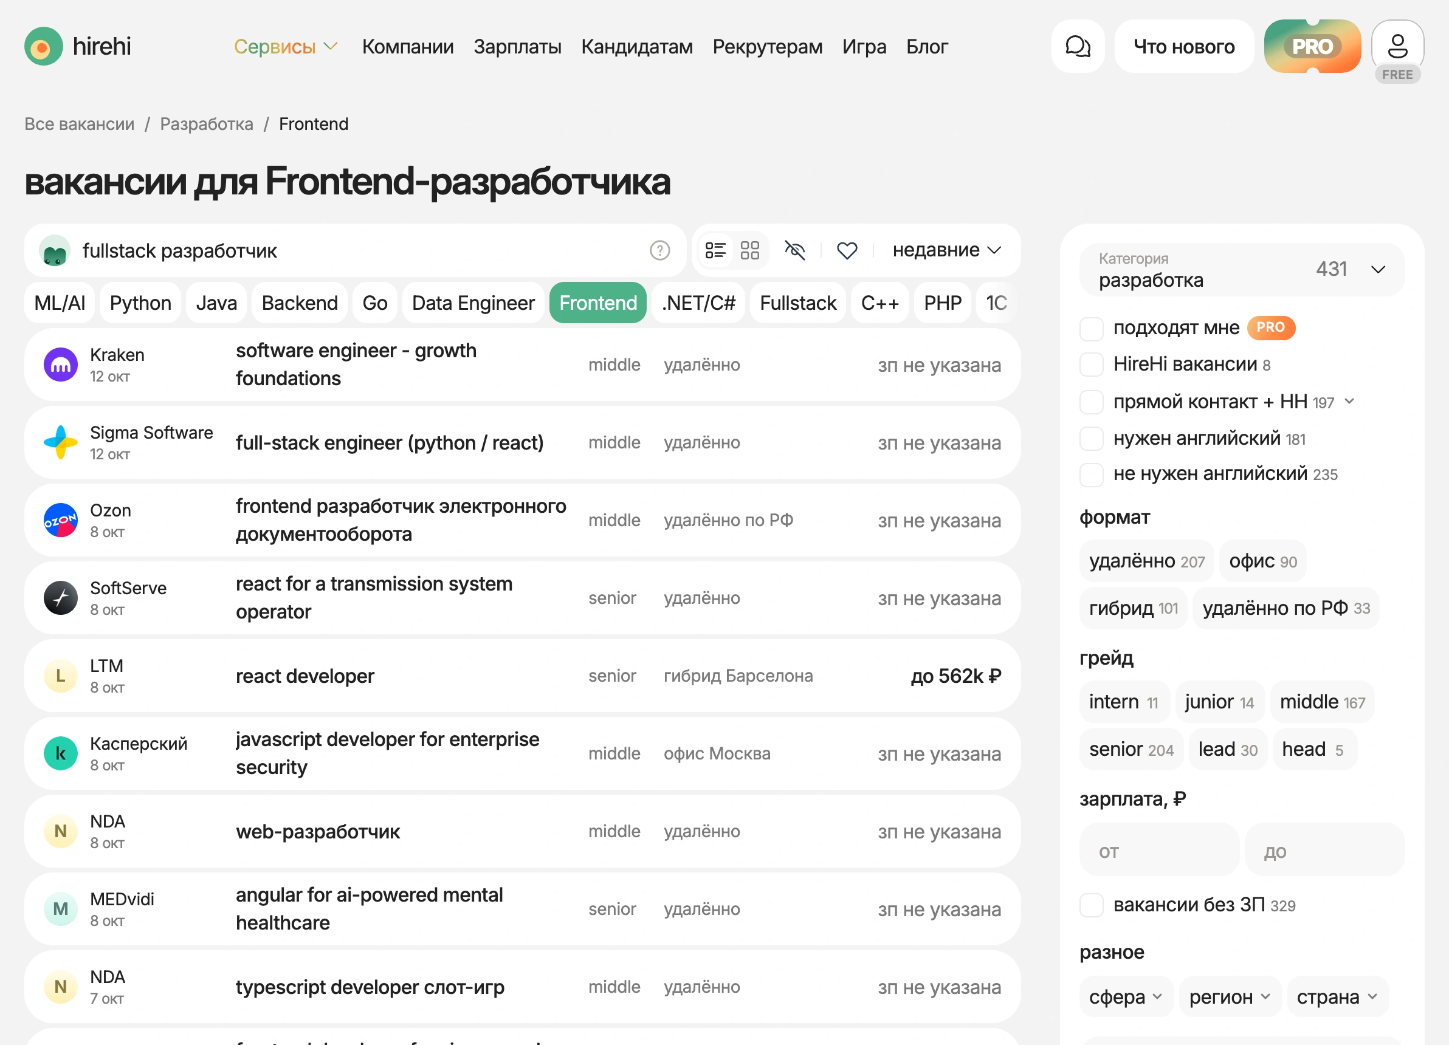Click the search help question mark icon

click(x=659, y=250)
